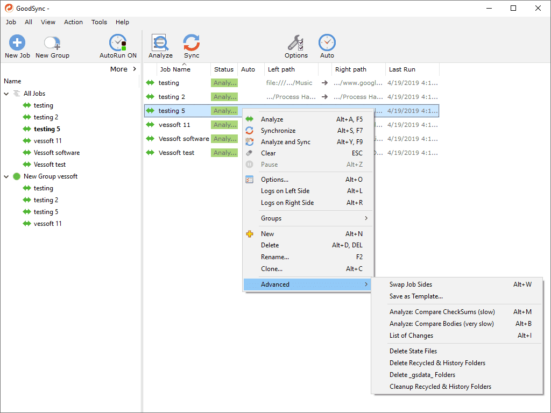The image size is (551, 413).
Task: Click the Left path column header
Action: (291, 69)
